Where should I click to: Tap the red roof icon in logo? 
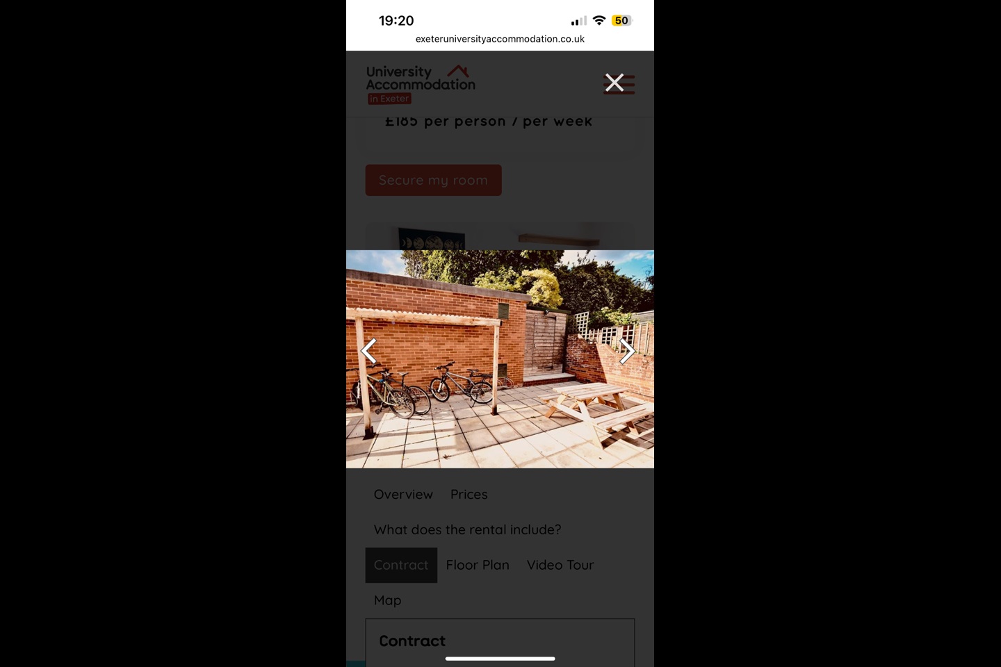pyautogui.click(x=458, y=71)
